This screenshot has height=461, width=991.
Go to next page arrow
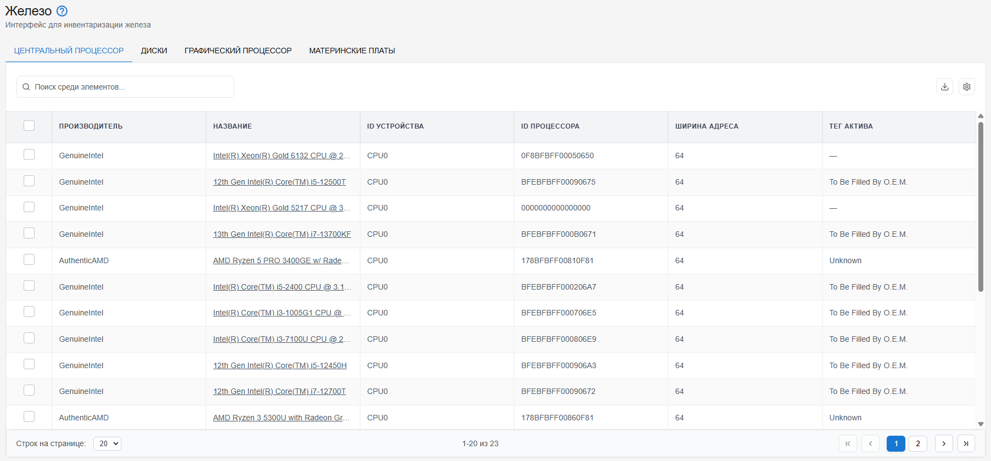coord(944,443)
